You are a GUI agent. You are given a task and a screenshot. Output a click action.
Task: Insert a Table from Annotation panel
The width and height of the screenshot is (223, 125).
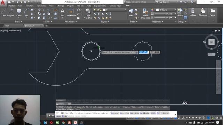click(x=78, y=18)
